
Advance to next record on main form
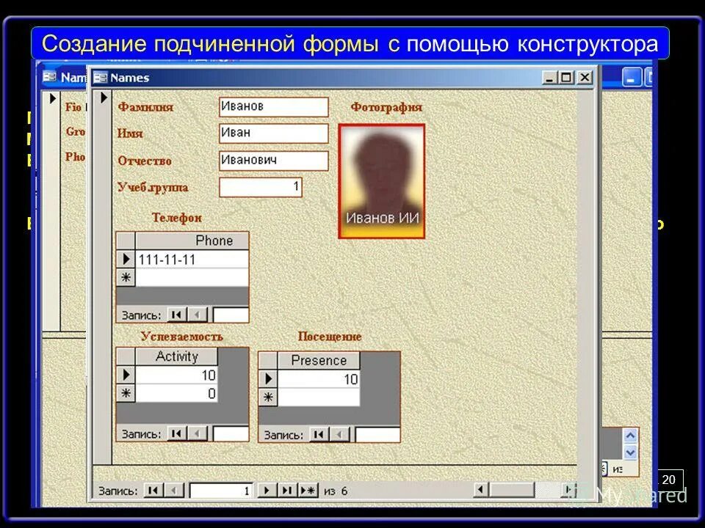[267, 489]
